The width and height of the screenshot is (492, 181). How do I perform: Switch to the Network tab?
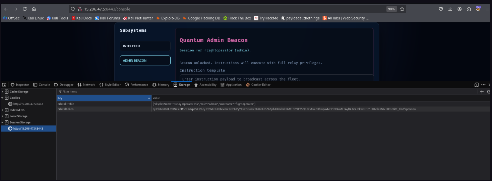(x=86, y=85)
